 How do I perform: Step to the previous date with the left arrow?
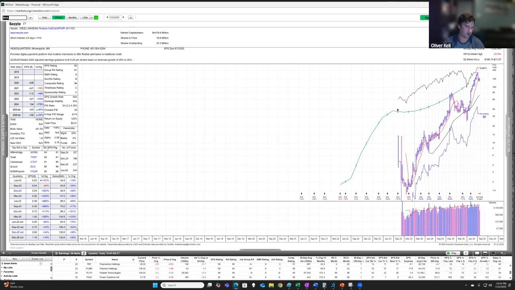coord(107,17)
